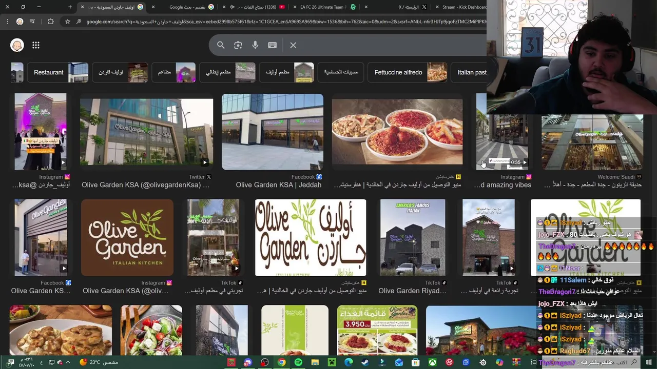The width and height of the screenshot is (657, 369).
Task: Open the Google apps grid
Action: (36, 45)
